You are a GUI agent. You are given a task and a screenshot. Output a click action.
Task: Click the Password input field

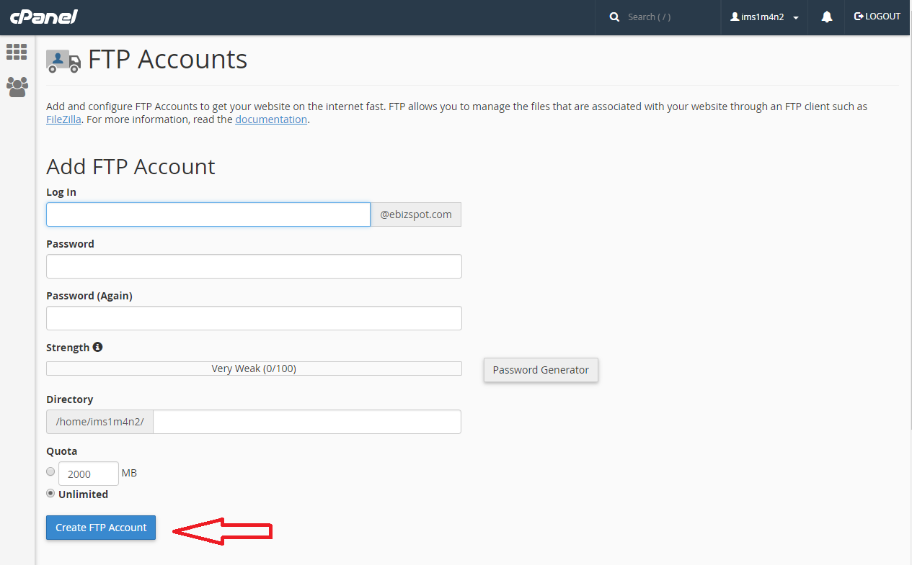point(254,266)
